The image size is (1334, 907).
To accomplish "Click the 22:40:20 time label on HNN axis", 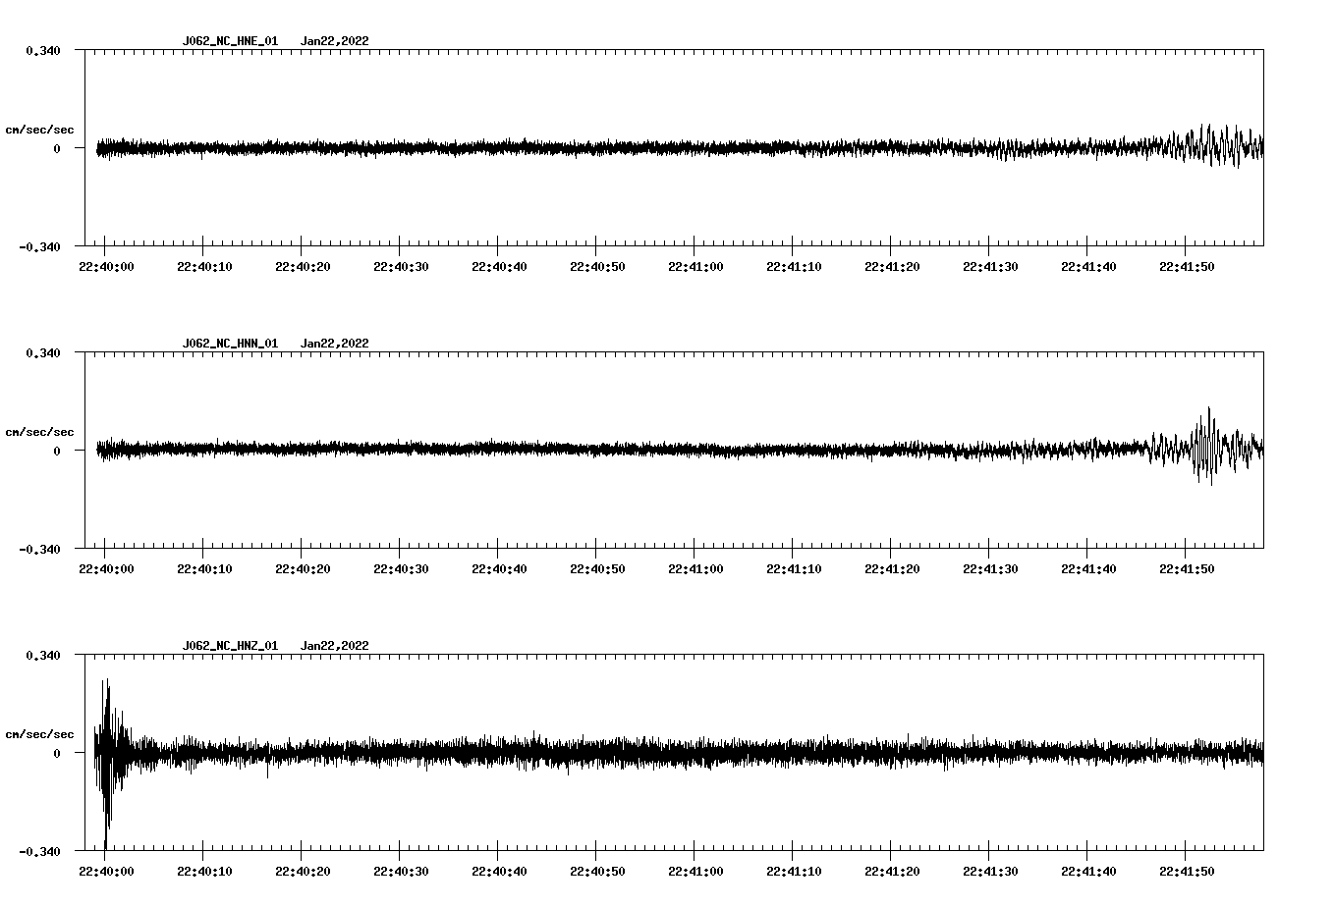I will 303,569.
